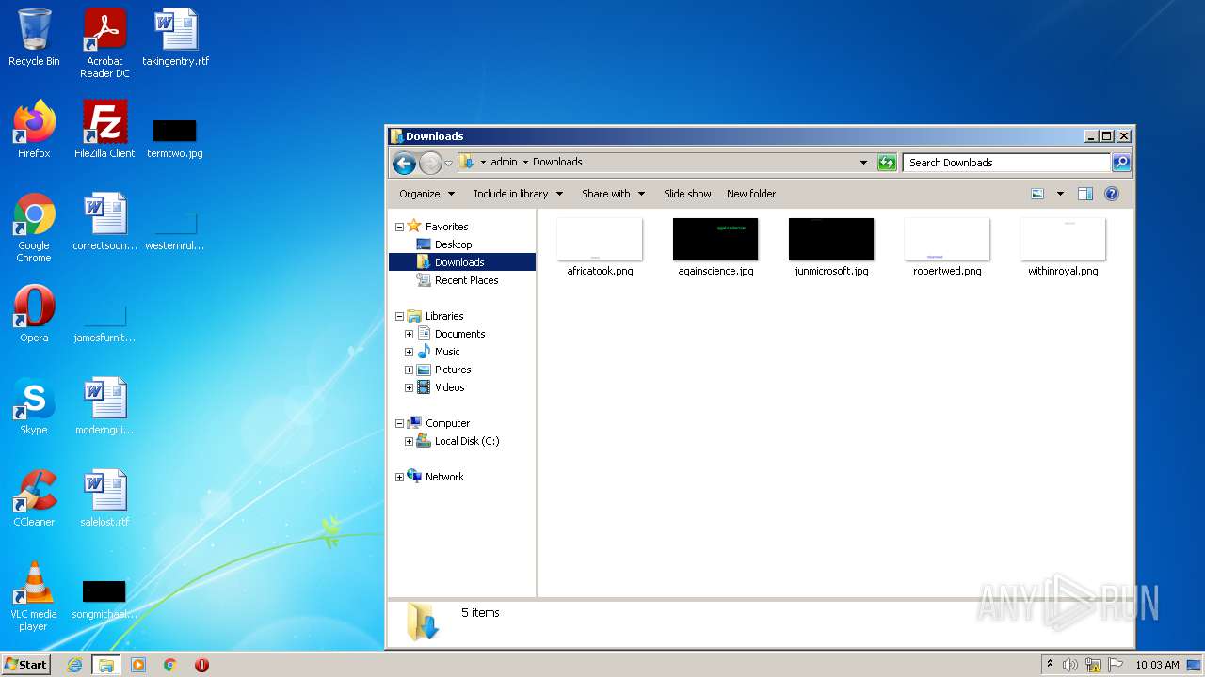Screen dimensions: 1205x677
Task: Expand Local Disk (C:) node
Action: tap(409, 441)
